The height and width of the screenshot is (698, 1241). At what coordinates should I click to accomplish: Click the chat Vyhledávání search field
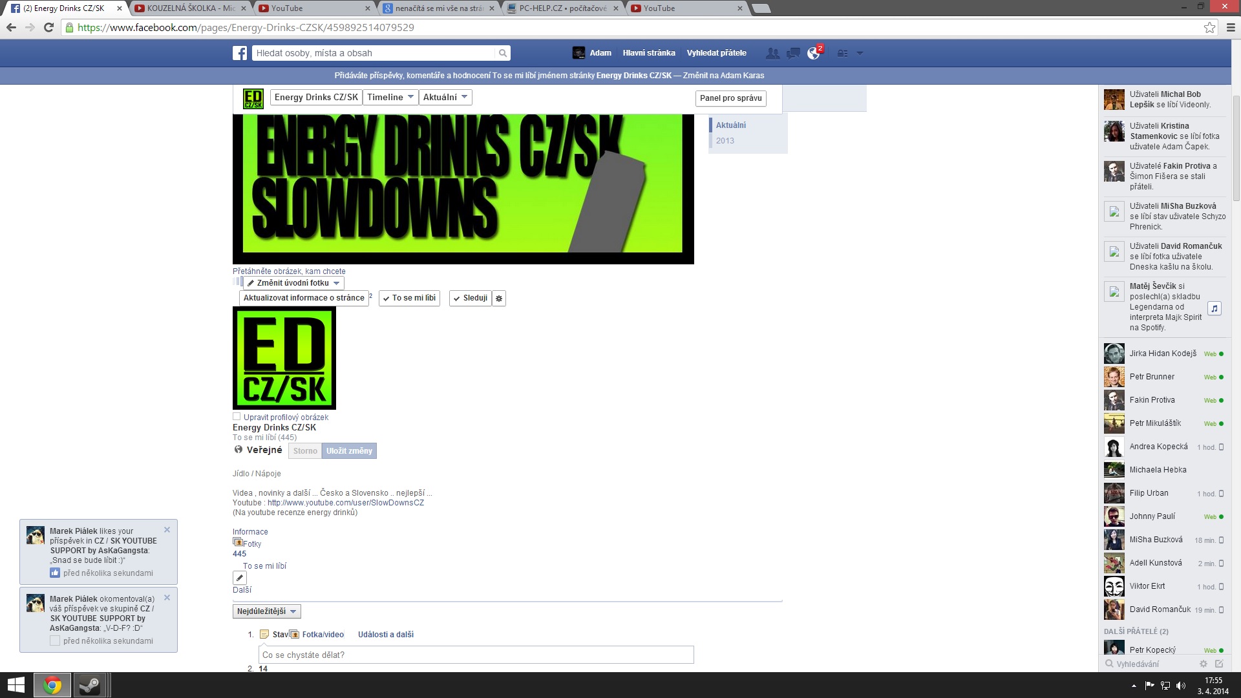[1149, 664]
